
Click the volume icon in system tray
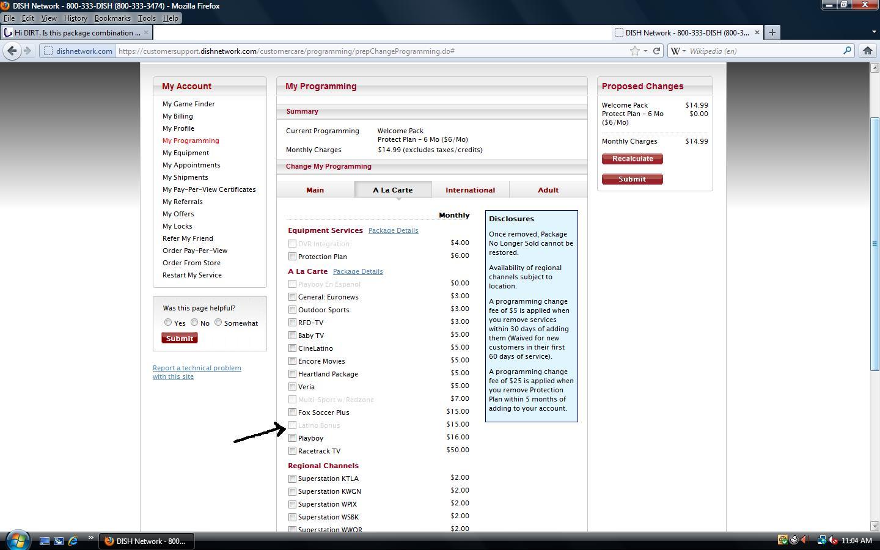(832, 540)
